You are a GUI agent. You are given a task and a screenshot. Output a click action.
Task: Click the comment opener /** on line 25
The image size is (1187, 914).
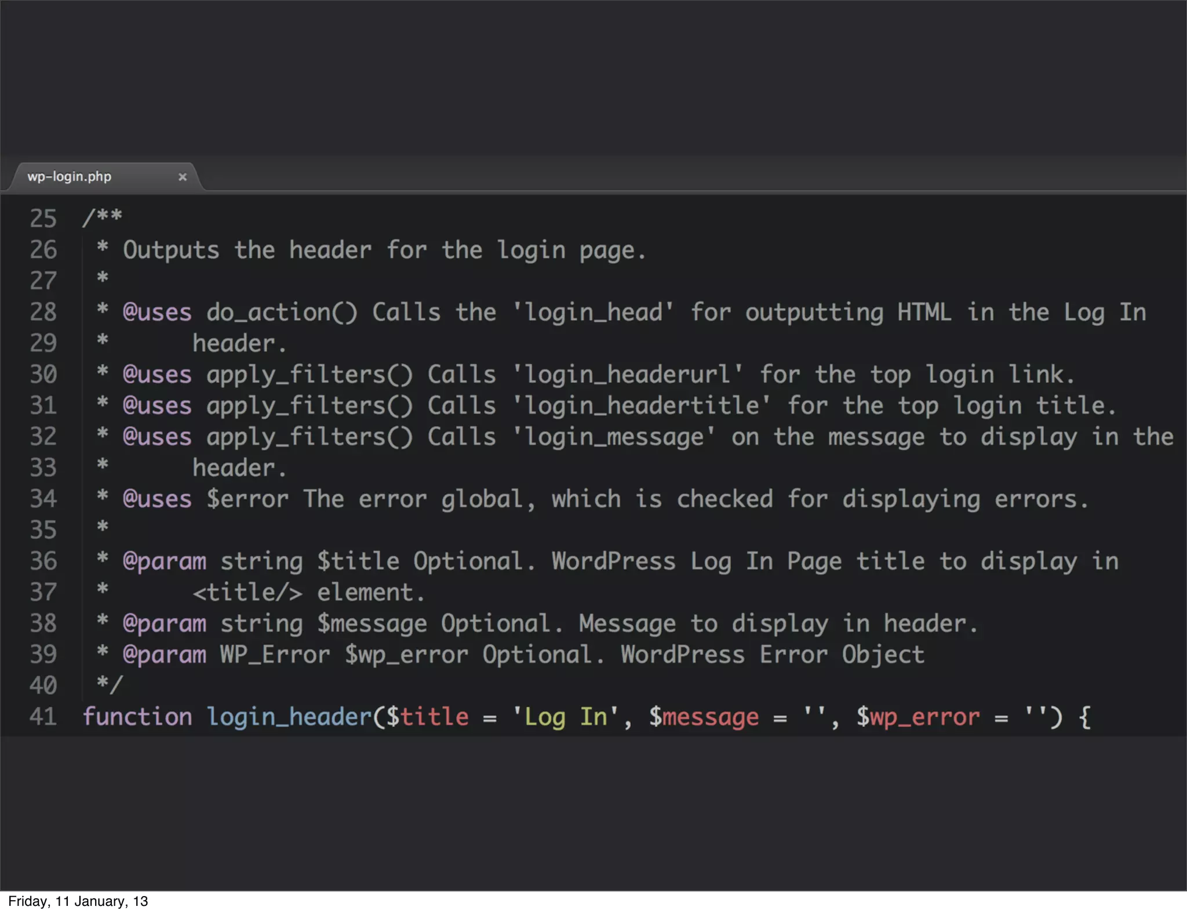pos(102,217)
